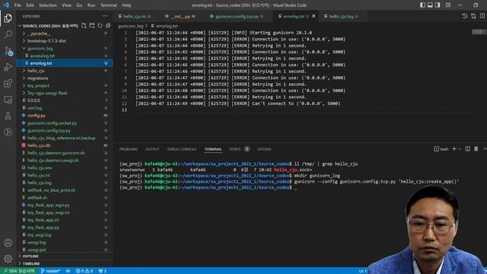The image size is (487, 274).
Task: Switch to the hello_cju.ini tab
Action: click(135, 16)
